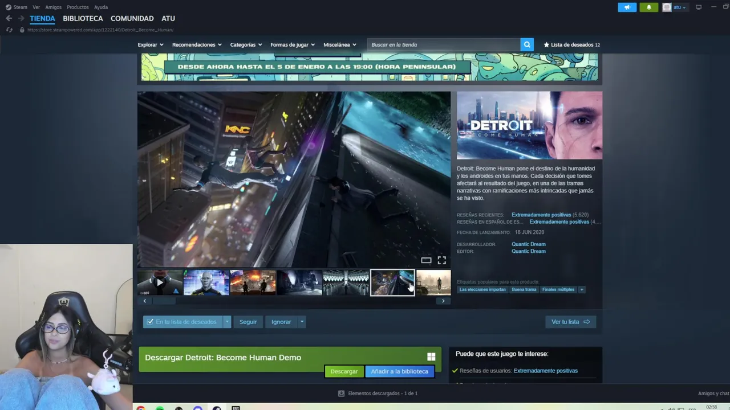Open the screenshot in fullscreen
The image size is (730, 410).
442,260
